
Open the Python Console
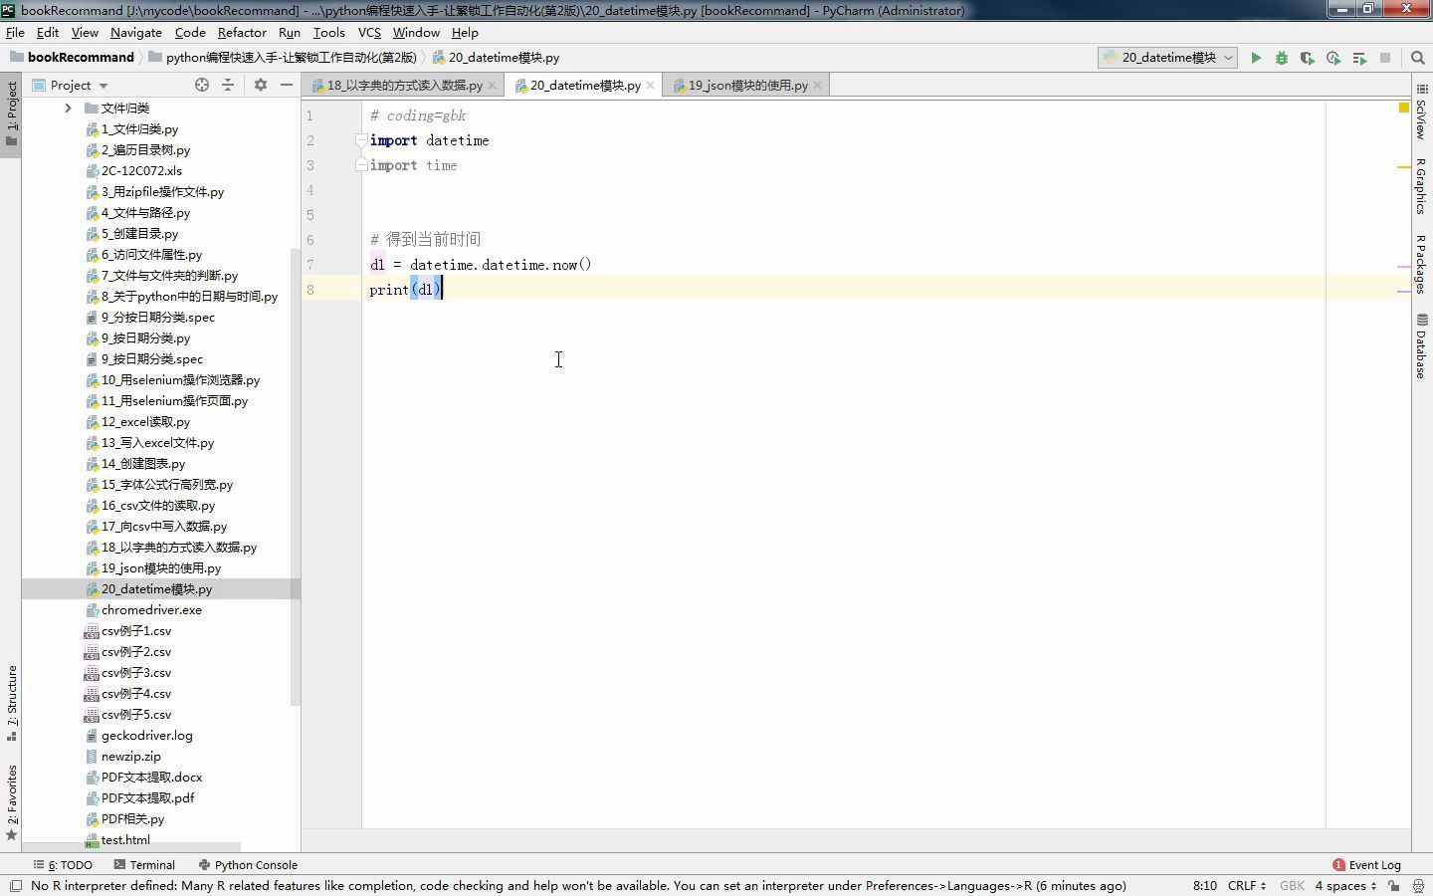[248, 865]
